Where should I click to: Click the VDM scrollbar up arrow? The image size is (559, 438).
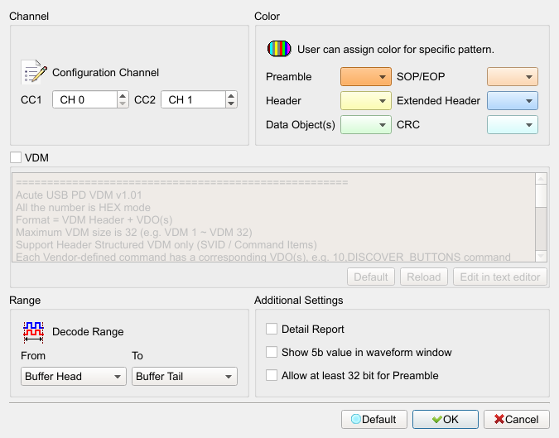pyautogui.click(x=541, y=179)
